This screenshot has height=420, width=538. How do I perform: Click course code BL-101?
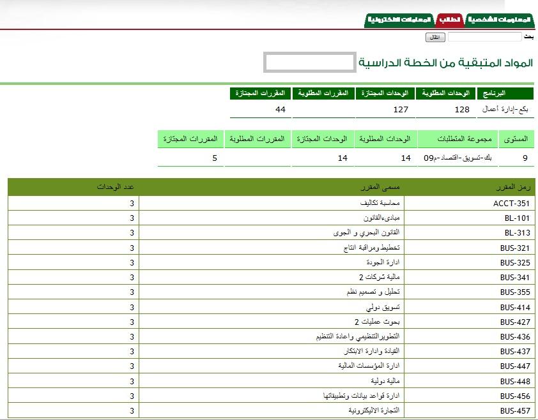pyautogui.click(x=517, y=218)
